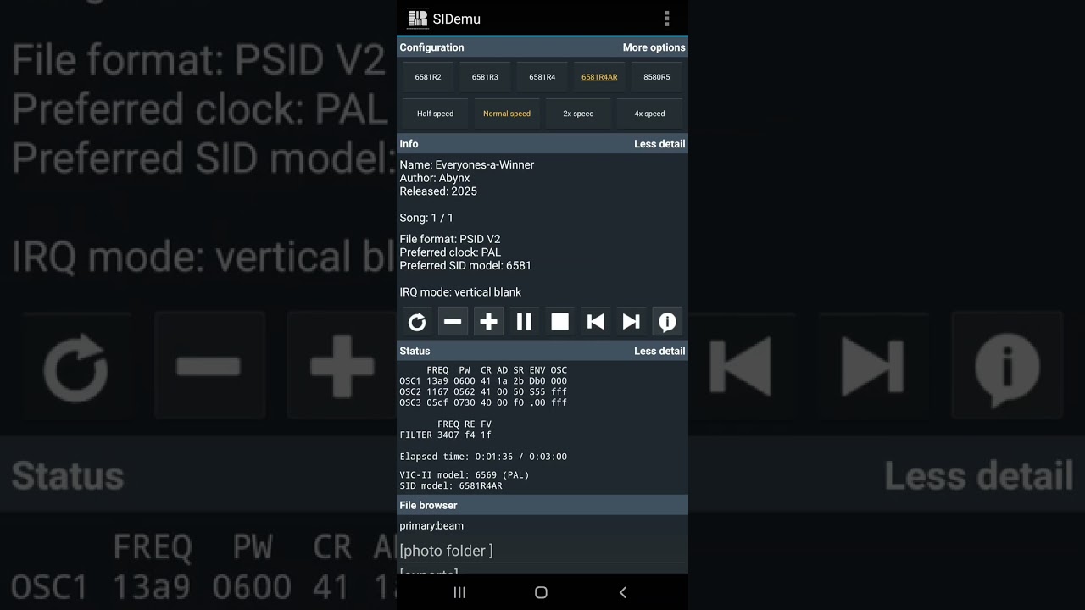Screen dimensions: 1085x610
Task: Open the three-dot overflow menu
Action: click(x=667, y=19)
